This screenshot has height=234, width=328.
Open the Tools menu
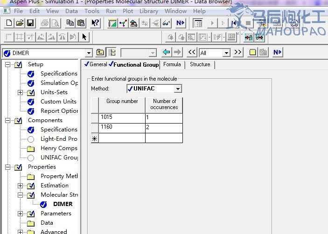click(x=92, y=11)
